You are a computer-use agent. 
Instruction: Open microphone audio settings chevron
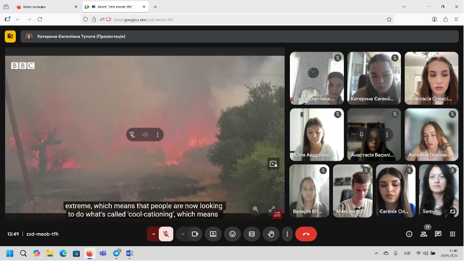[x=154, y=234]
